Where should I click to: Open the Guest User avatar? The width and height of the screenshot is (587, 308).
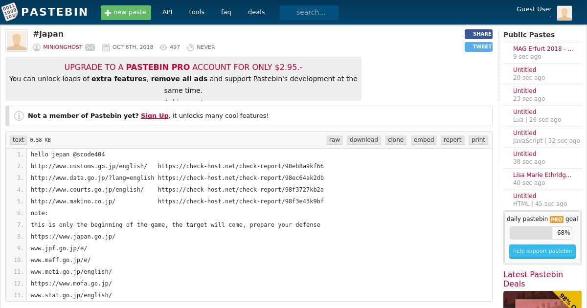(x=564, y=13)
